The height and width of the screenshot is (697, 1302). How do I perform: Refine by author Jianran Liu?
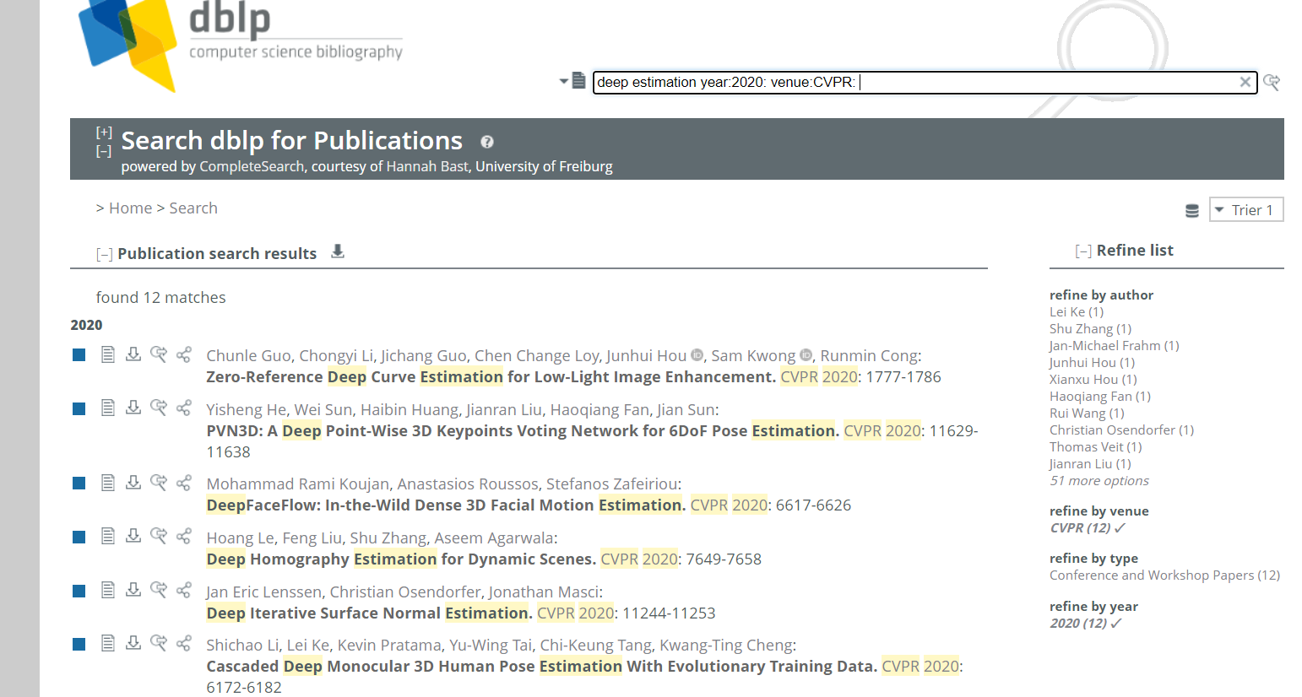pos(1090,464)
